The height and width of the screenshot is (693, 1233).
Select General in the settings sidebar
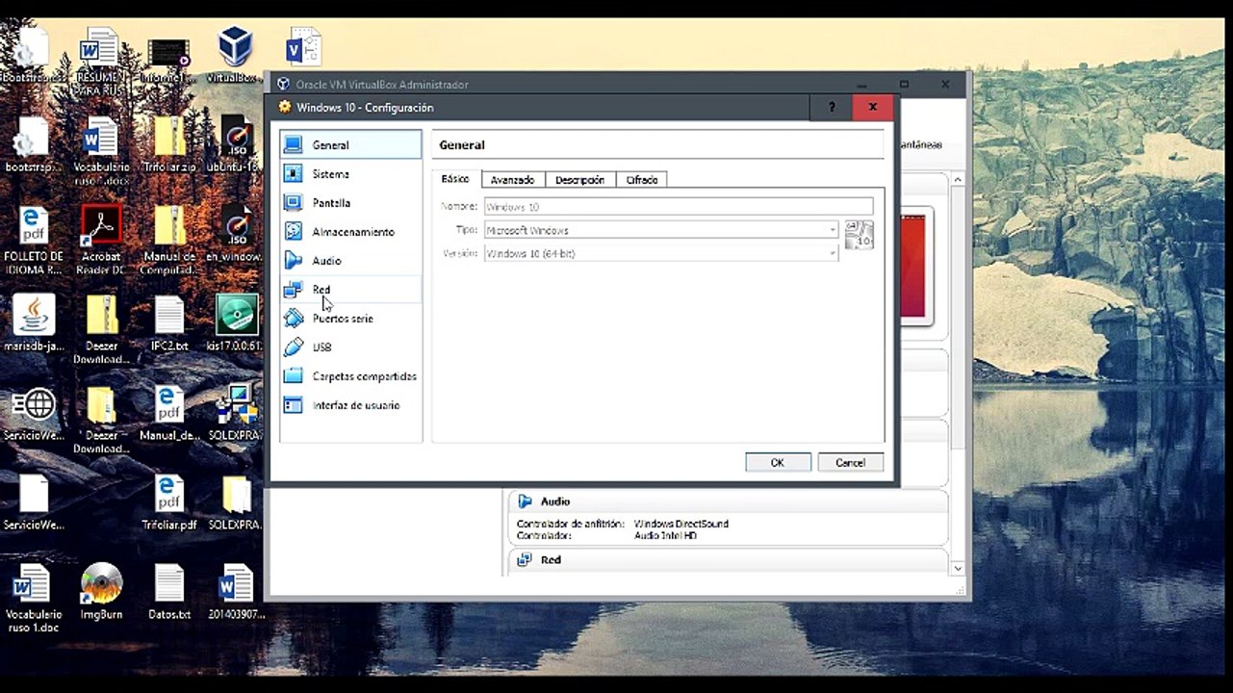click(350, 145)
